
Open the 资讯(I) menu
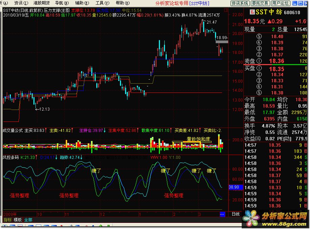[x=21, y=3]
